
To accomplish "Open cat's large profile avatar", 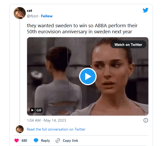I will 20,13.
